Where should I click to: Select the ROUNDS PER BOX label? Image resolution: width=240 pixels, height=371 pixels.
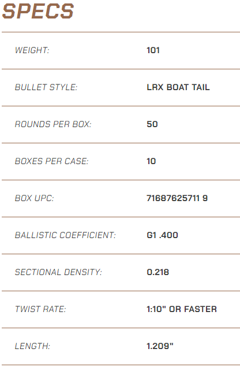pos(53,124)
